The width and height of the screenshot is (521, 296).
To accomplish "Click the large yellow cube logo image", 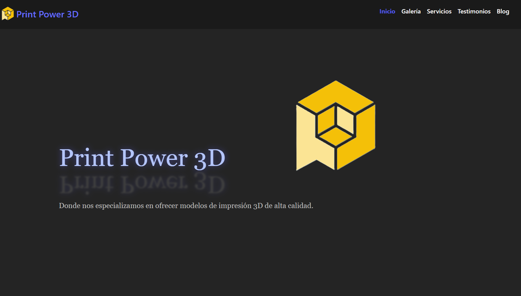I will tap(336, 125).
